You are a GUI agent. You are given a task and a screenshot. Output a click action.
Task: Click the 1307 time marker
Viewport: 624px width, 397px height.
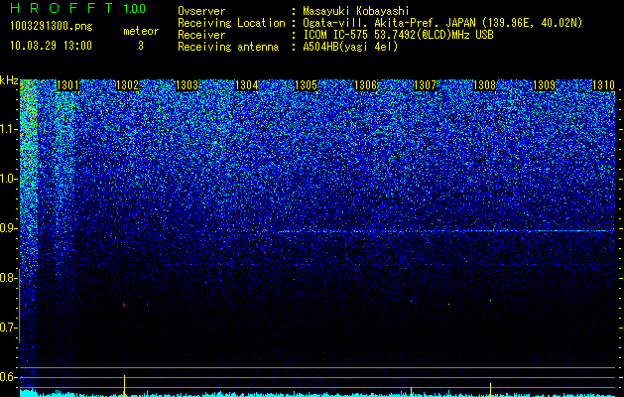click(x=425, y=85)
